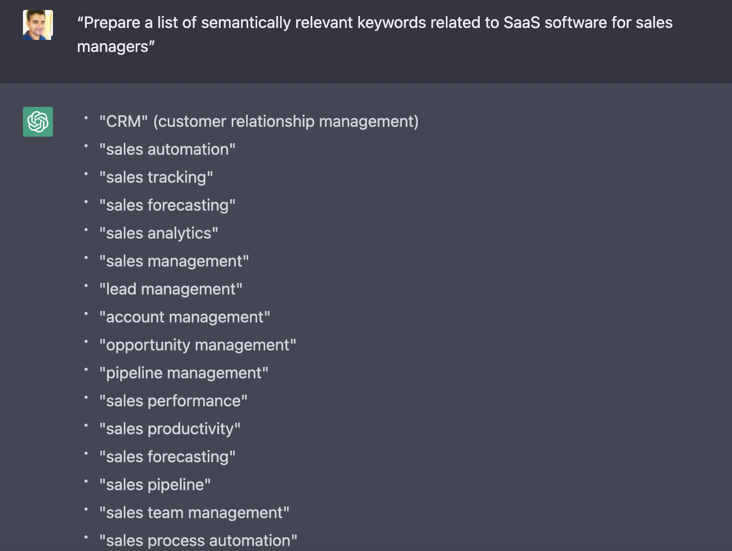Click the "sales productivity" list item

click(170, 429)
